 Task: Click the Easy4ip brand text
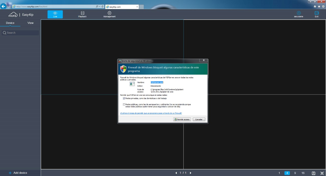pyautogui.click(x=28, y=15)
